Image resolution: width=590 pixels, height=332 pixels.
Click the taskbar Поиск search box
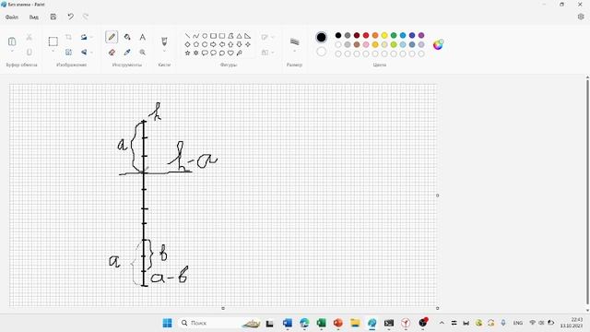pos(220,323)
